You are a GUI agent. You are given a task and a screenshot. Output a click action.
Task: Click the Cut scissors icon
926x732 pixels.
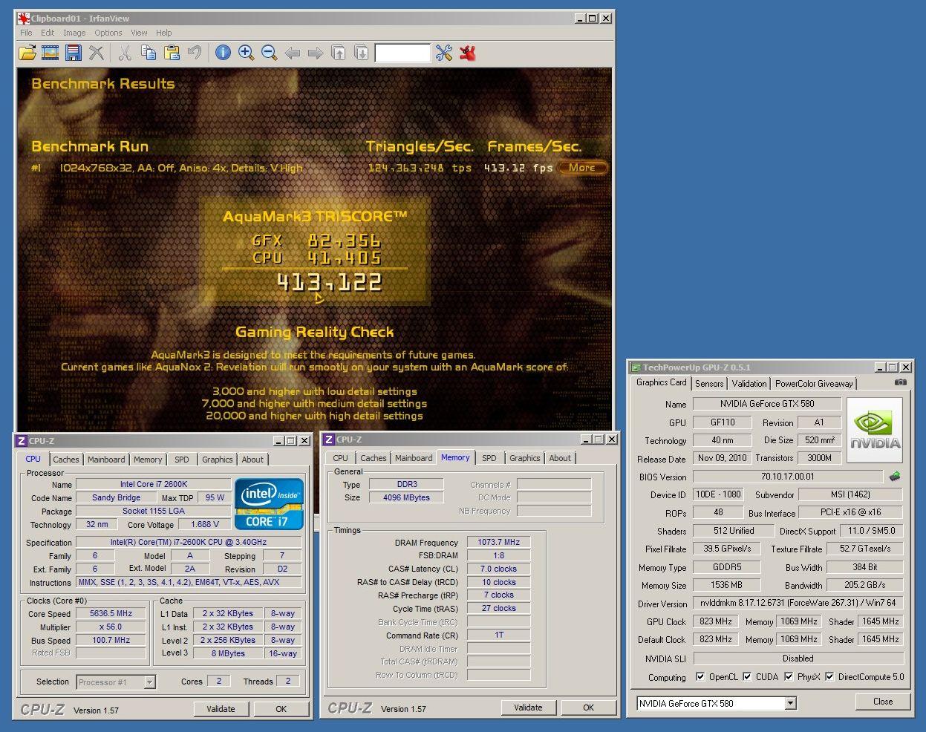(x=125, y=53)
